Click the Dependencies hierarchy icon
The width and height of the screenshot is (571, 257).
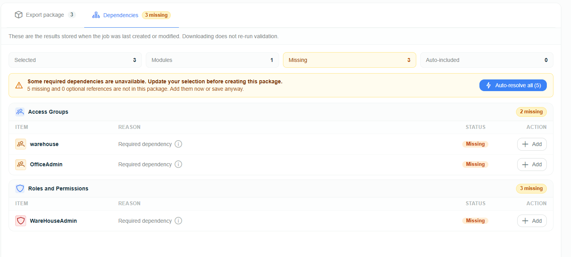(x=96, y=15)
